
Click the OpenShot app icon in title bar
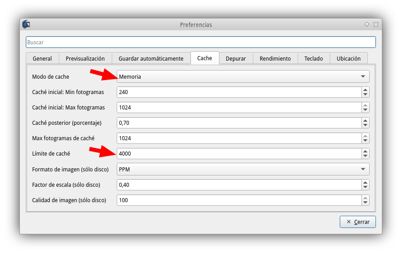pos(26,24)
